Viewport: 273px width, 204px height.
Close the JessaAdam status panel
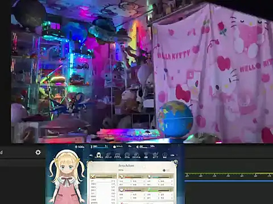[176, 162]
